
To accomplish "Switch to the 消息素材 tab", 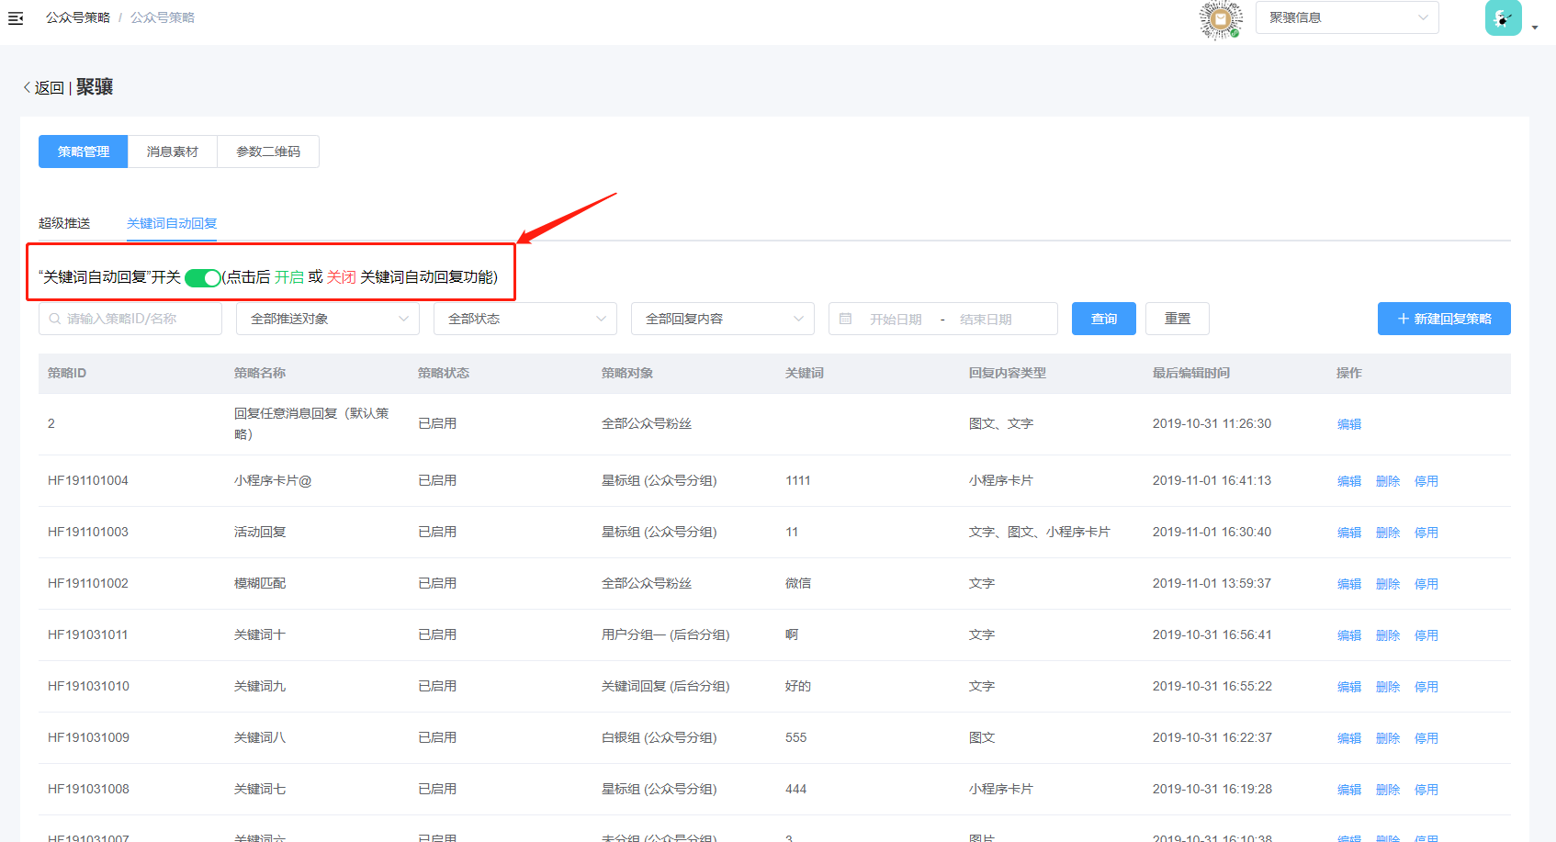I will (x=173, y=152).
